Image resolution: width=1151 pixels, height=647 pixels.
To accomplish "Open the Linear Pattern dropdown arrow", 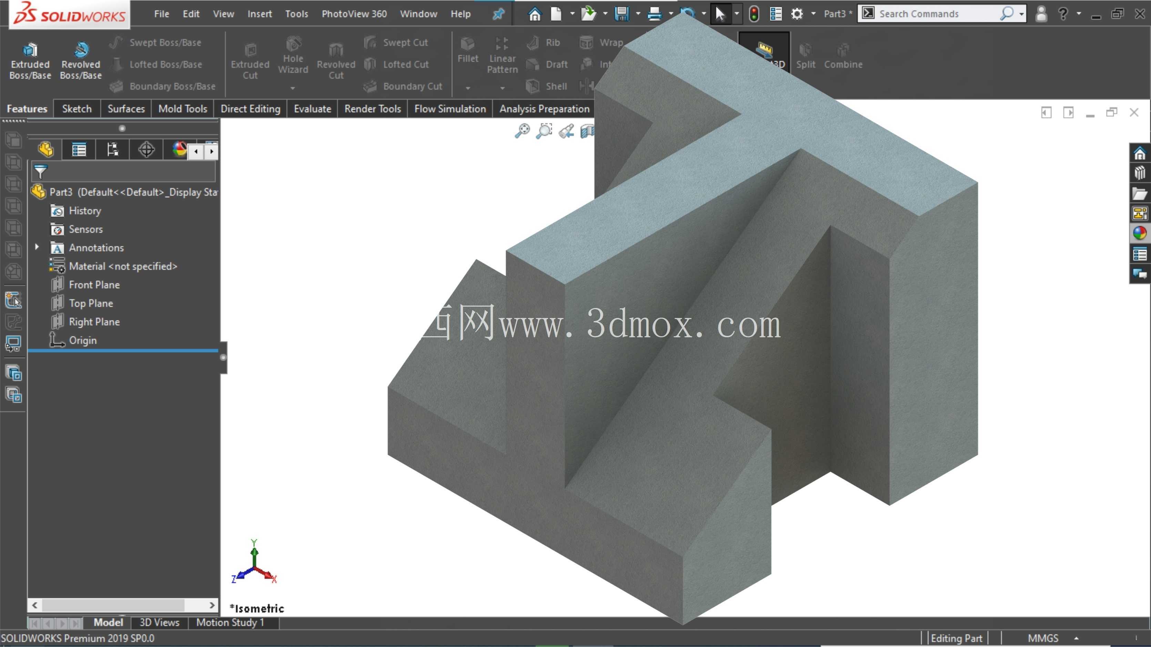I will tap(502, 88).
